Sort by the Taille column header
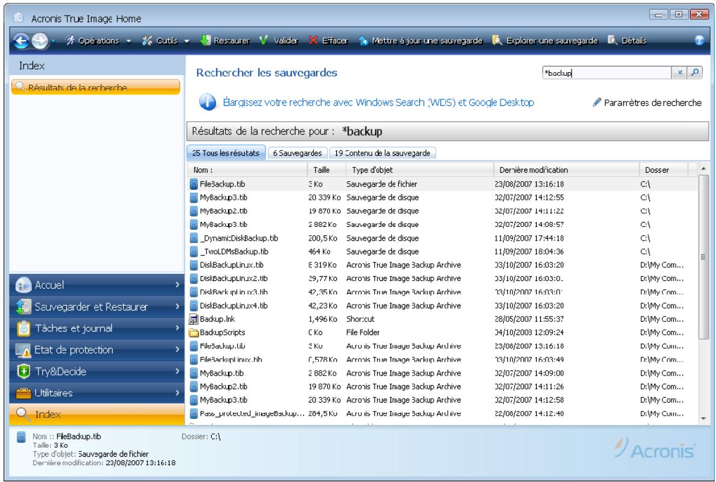Image resolution: width=716 pixels, height=482 pixels. click(327, 170)
